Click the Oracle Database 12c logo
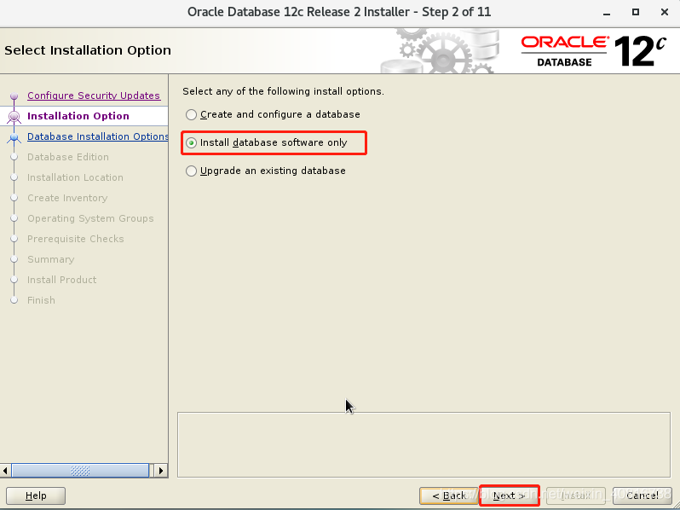680x510 pixels. pyautogui.click(x=593, y=51)
